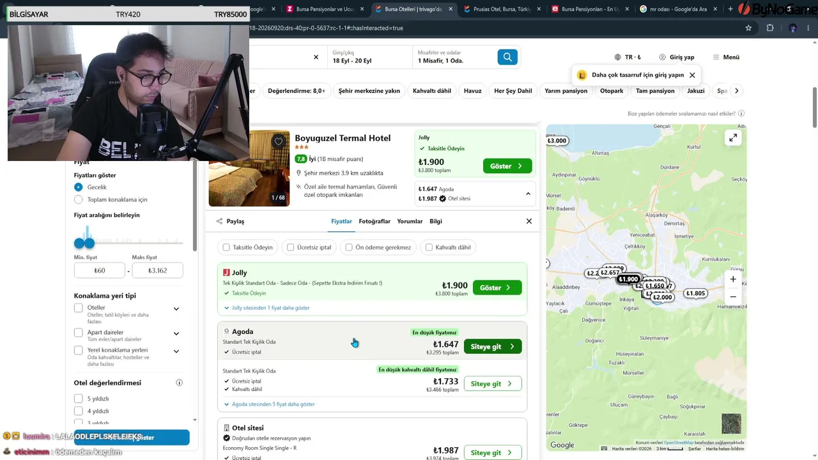
Task: Switch to the Fotoğraflar tab
Action: point(374,221)
